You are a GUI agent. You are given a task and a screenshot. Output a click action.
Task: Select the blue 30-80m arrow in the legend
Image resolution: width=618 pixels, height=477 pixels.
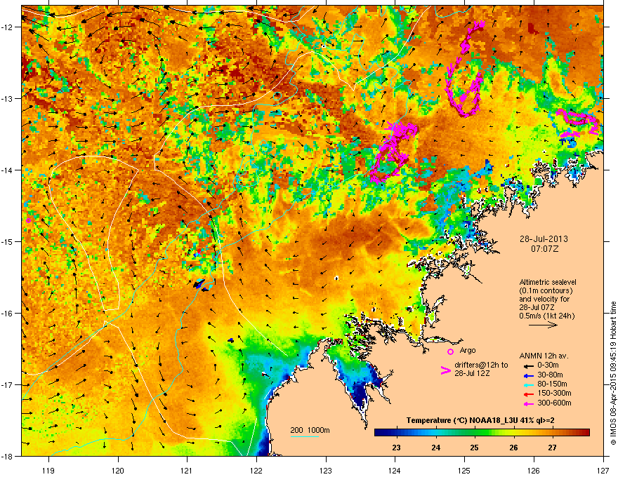pos(528,376)
